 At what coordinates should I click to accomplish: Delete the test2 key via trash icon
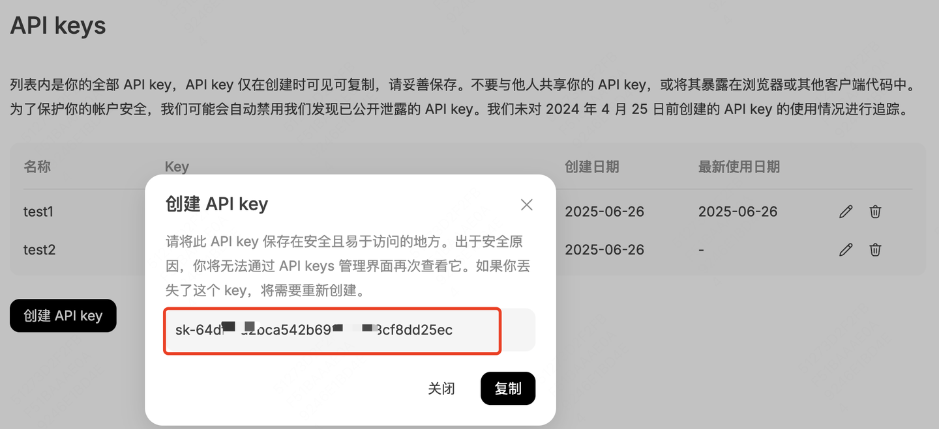875,249
